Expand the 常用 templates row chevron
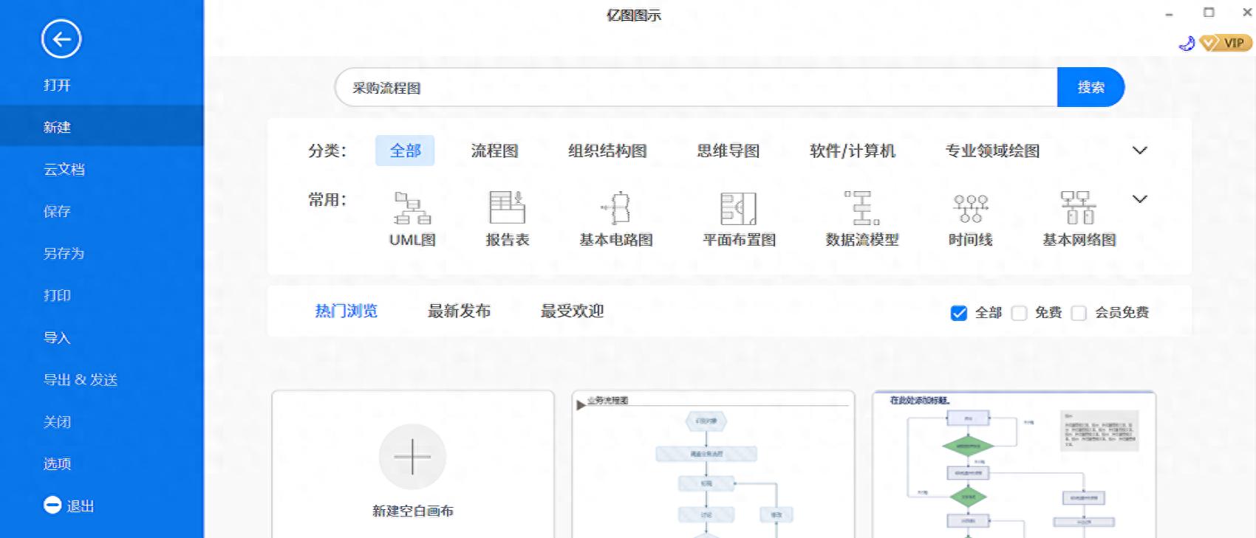Viewport: 1256px width, 538px height. [x=1140, y=199]
